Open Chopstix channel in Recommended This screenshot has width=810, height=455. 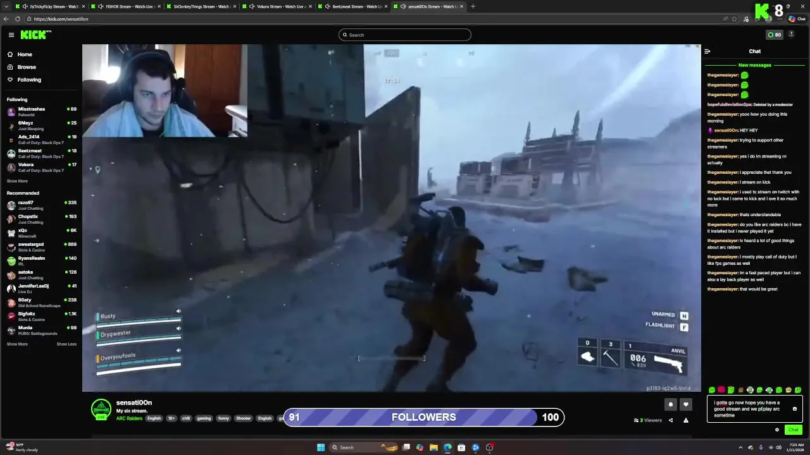pos(40,219)
